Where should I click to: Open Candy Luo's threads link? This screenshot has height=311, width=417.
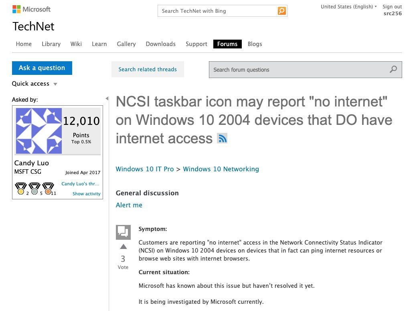tap(80, 184)
